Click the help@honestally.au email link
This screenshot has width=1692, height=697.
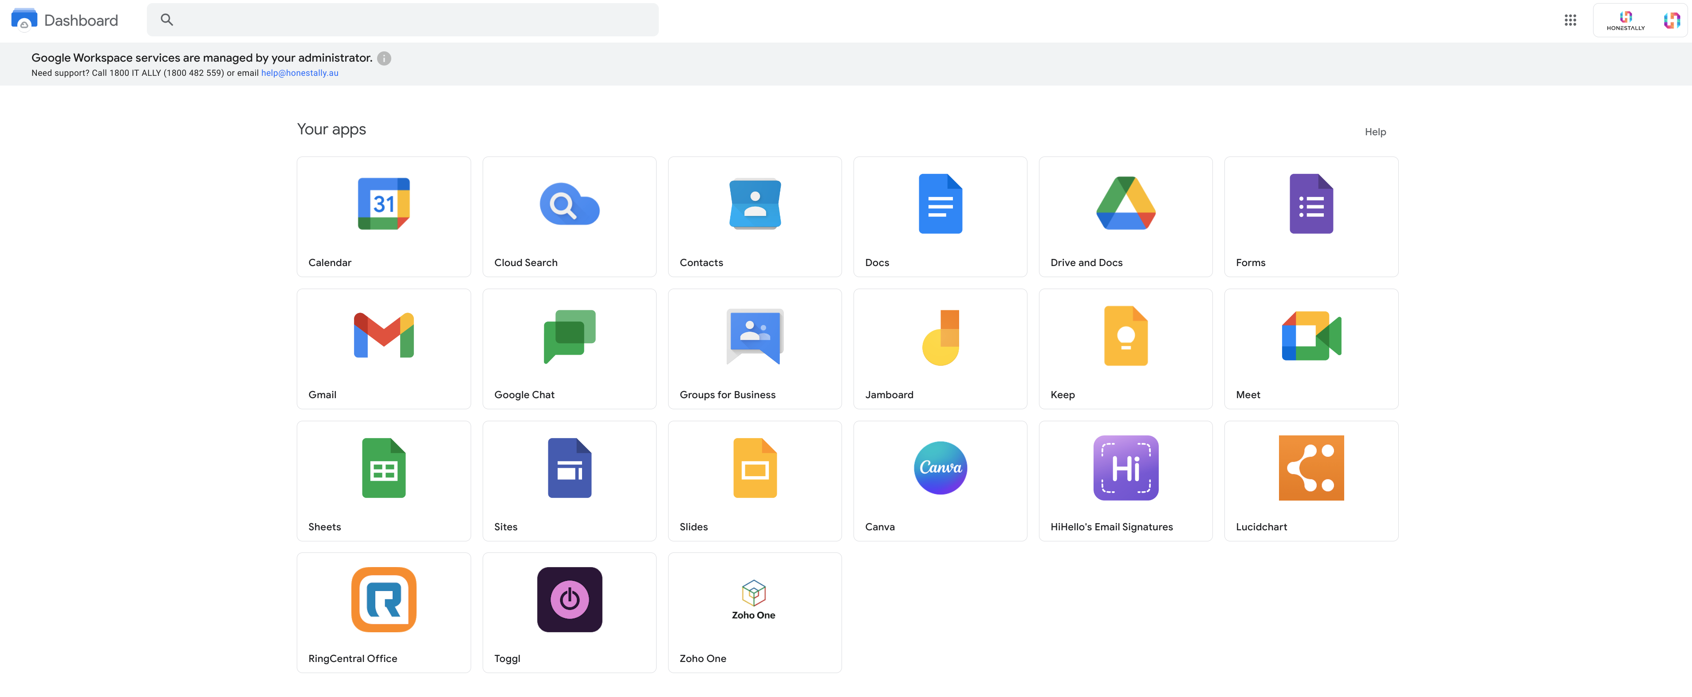299,73
